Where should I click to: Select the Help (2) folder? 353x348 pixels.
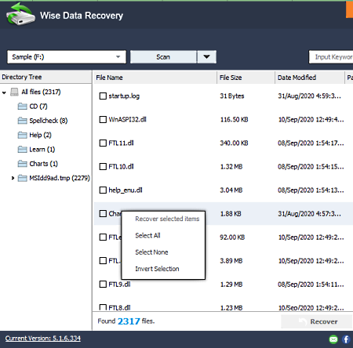[40, 135]
